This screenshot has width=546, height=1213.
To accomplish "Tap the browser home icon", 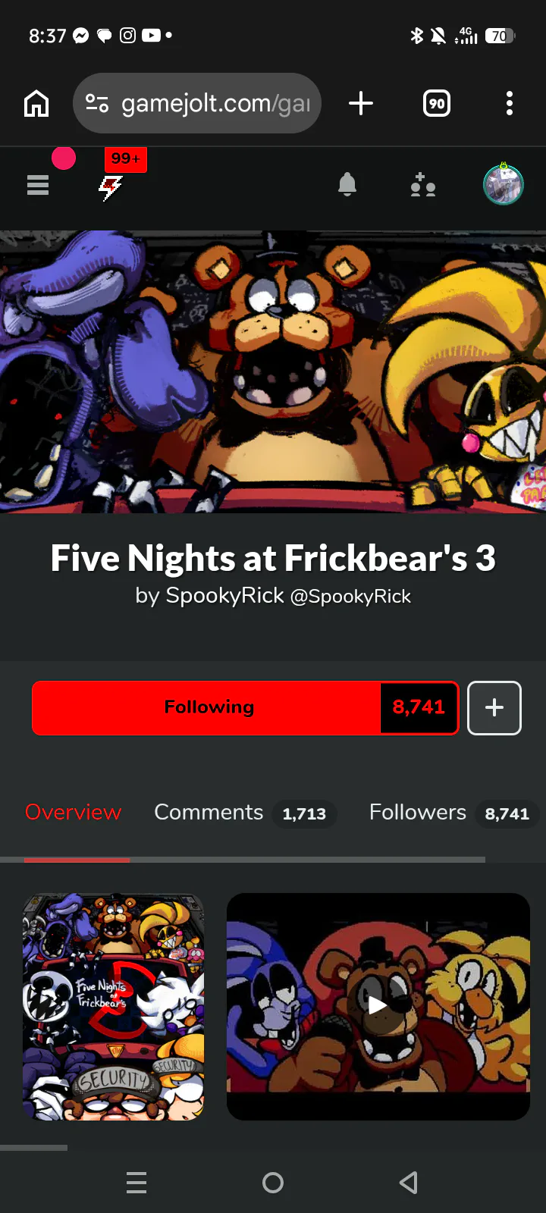I will pyautogui.click(x=36, y=103).
